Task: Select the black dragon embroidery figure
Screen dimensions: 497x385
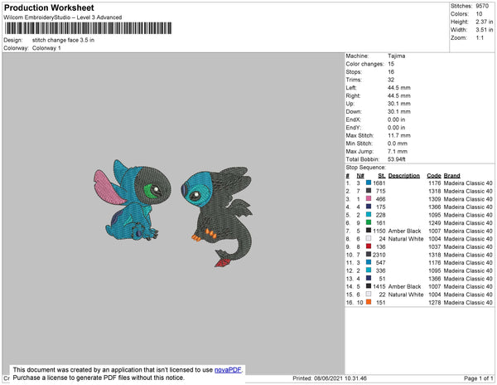Action: (217, 217)
